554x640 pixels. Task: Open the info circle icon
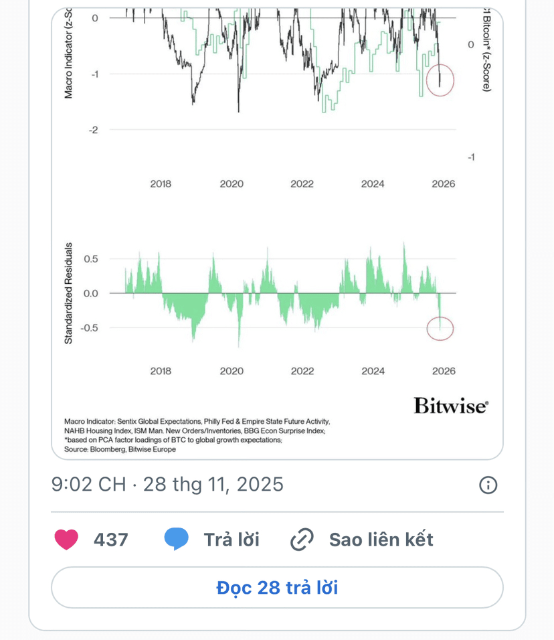[488, 485]
